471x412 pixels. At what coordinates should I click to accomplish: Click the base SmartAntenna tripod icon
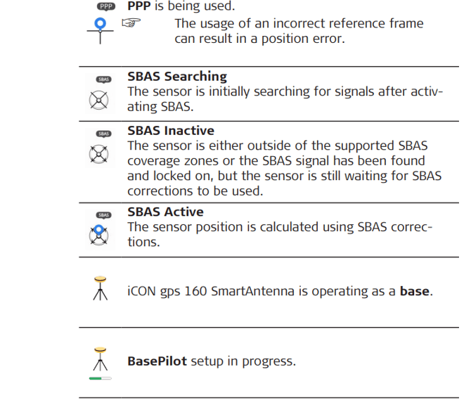coord(101,289)
